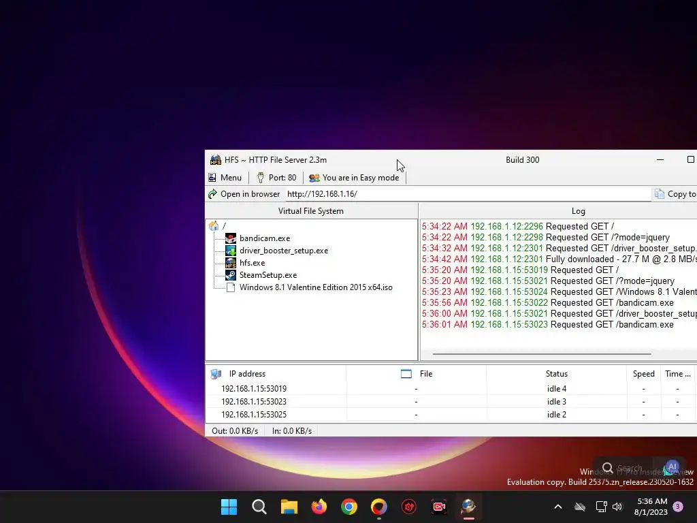Open the red Driver Booster taskbar icon

point(408,507)
